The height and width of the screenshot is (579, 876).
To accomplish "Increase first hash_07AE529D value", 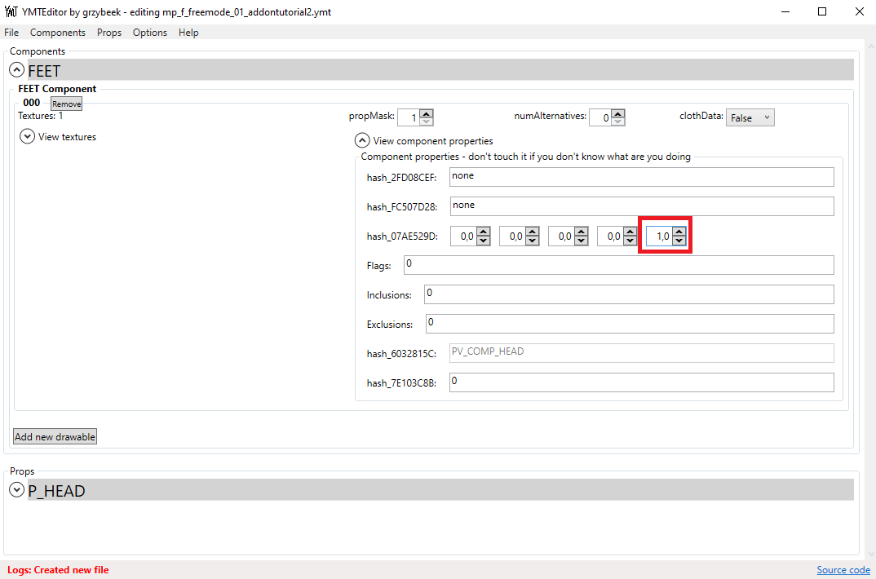I will pos(483,232).
